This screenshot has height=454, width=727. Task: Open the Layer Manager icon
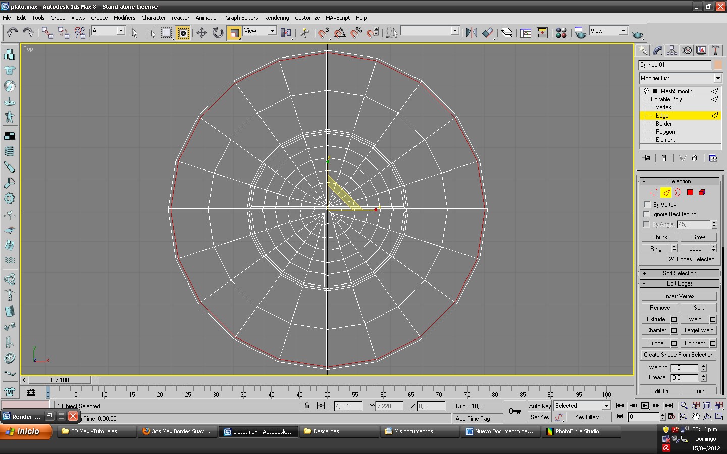(506, 33)
